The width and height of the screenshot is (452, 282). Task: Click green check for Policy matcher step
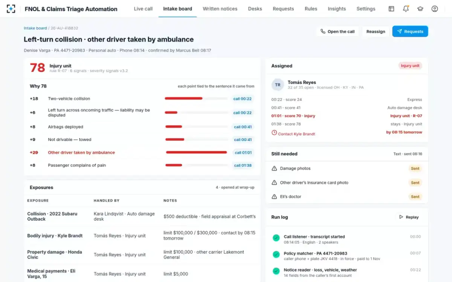(276, 254)
